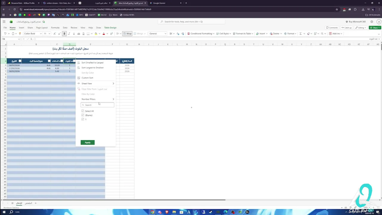The height and width of the screenshot is (215, 382).
Task: Click the Borders icon
Action: pyautogui.click(x=88, y=33)
